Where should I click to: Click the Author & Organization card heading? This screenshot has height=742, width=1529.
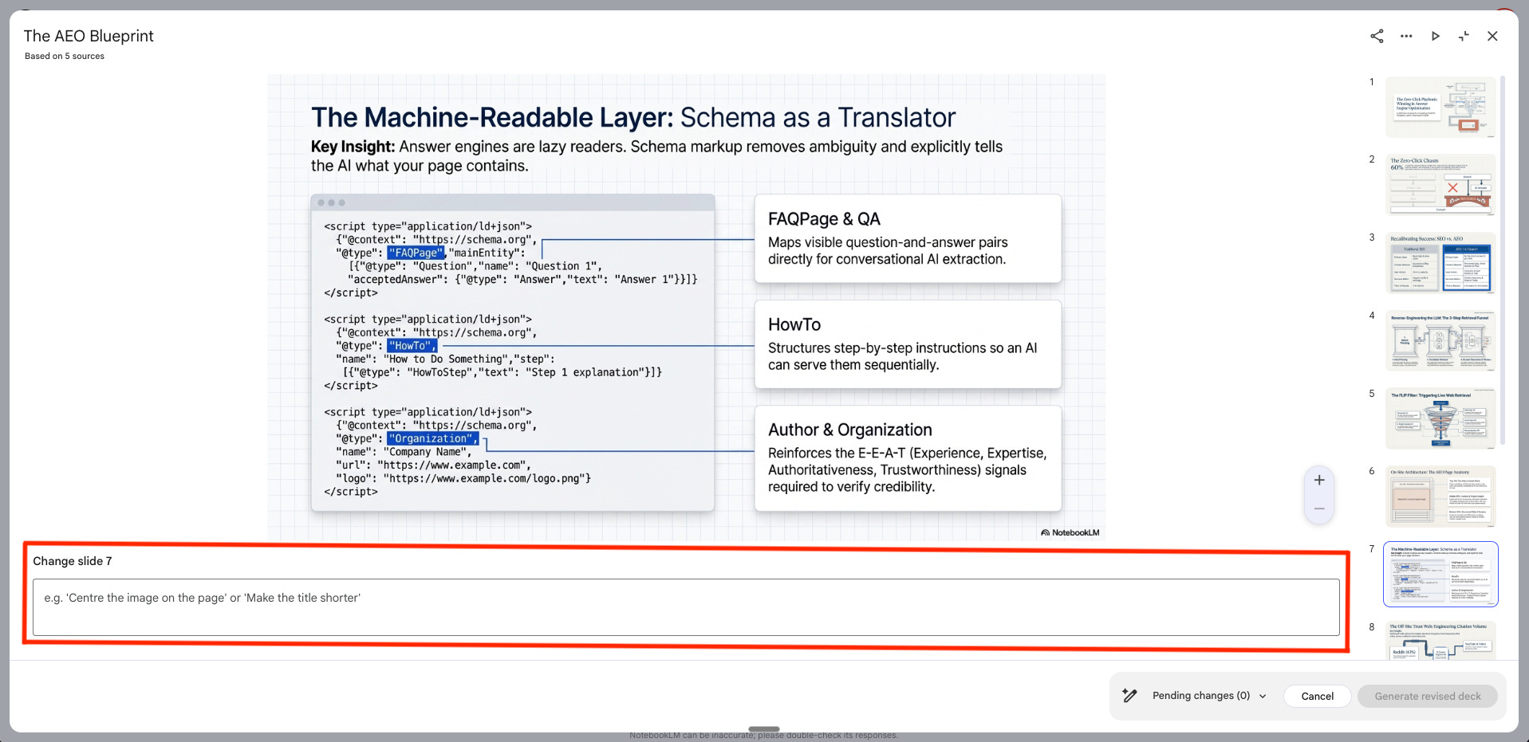coord(849,430)
